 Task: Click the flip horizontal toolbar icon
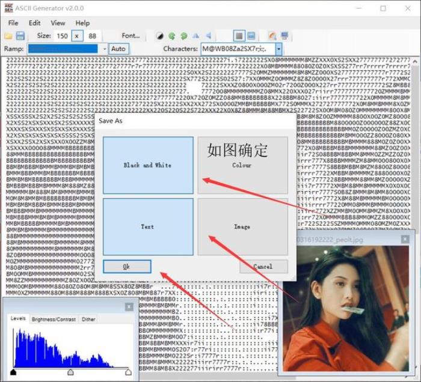(x=196, y=36)
